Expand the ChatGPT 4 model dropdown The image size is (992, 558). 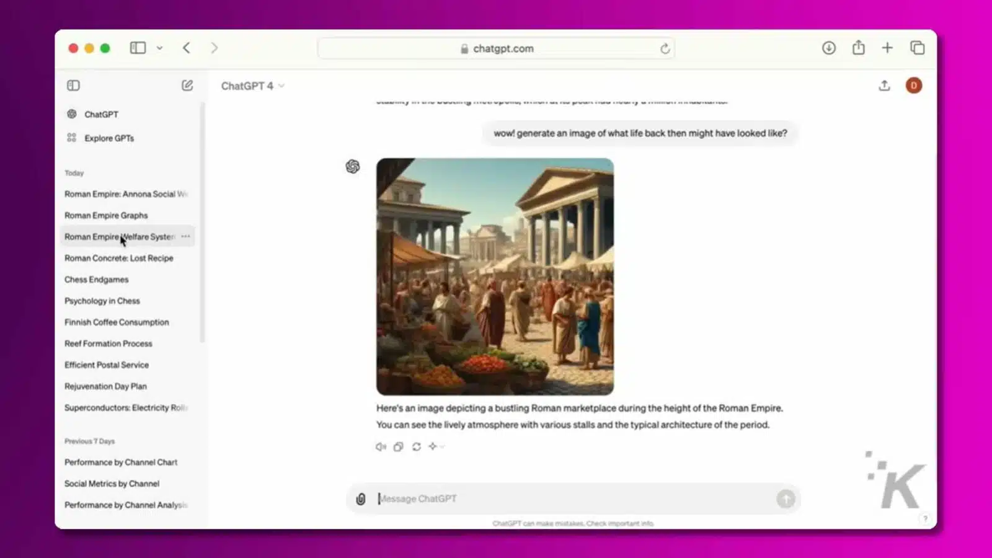click(252, 86)
